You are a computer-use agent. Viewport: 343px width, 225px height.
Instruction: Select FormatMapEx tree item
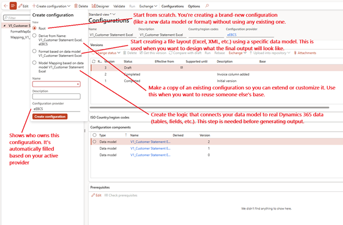[21, 31]
